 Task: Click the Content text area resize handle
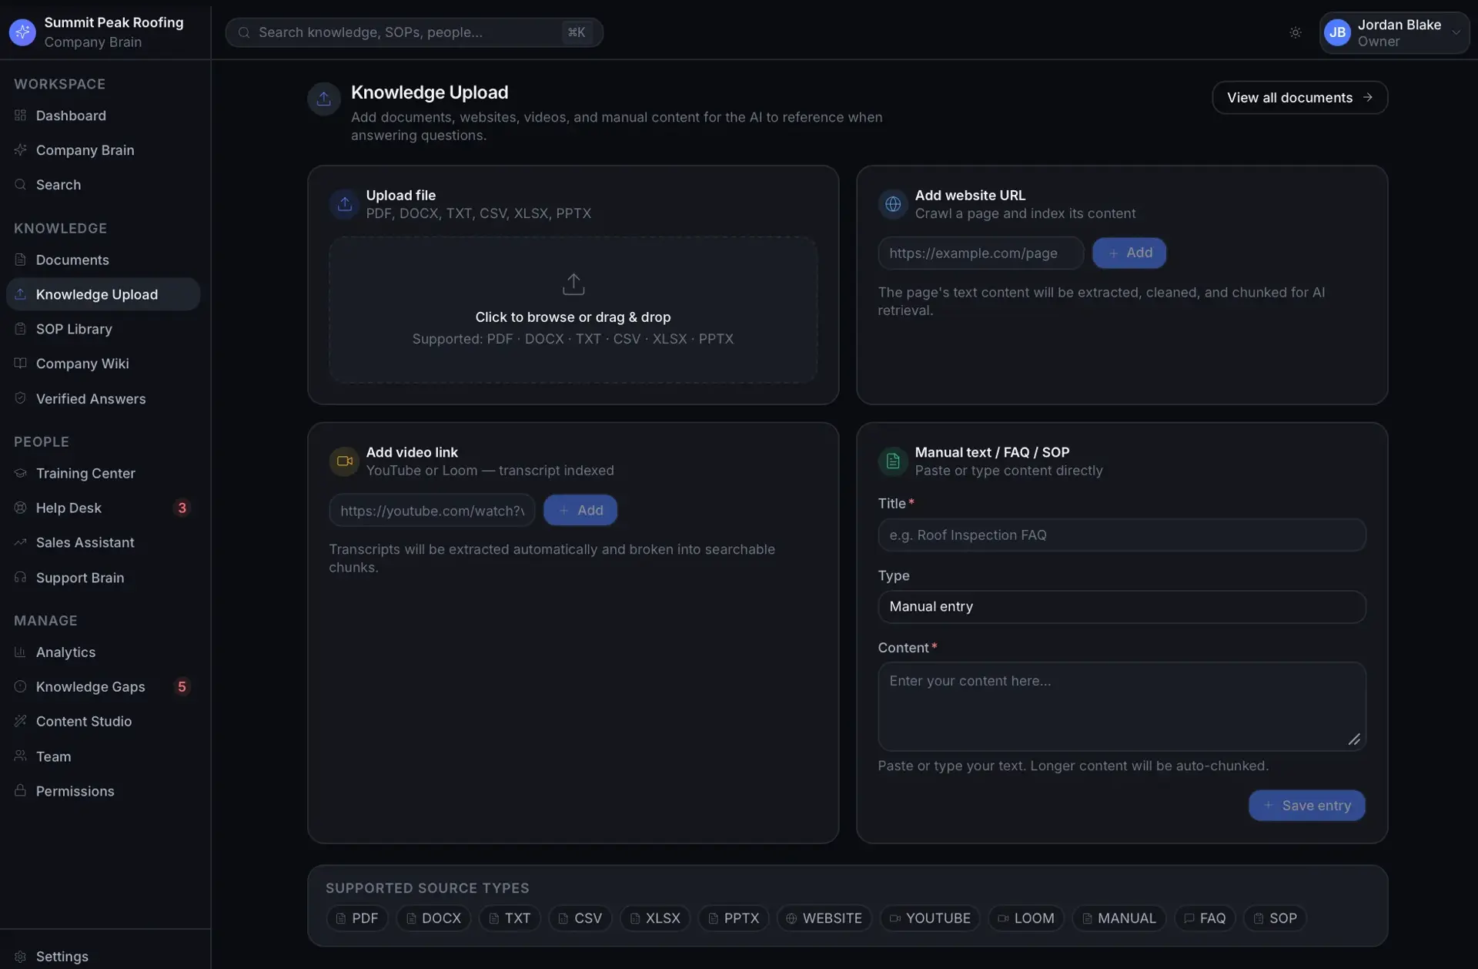(1354, 739)
